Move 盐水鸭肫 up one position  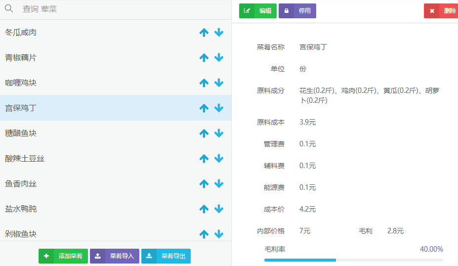pyautogui.click(x=204, y=209)
